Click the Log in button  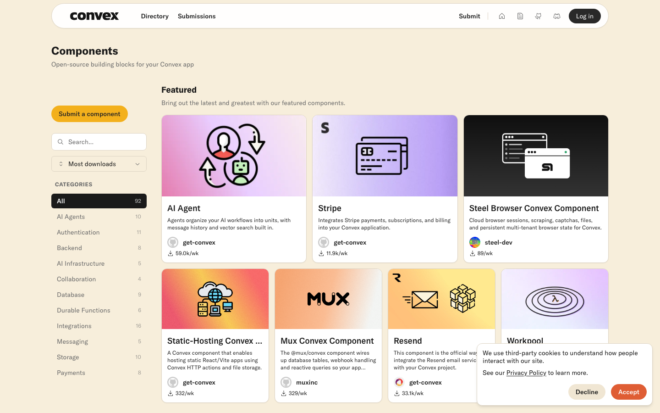(x=584, y=16)
